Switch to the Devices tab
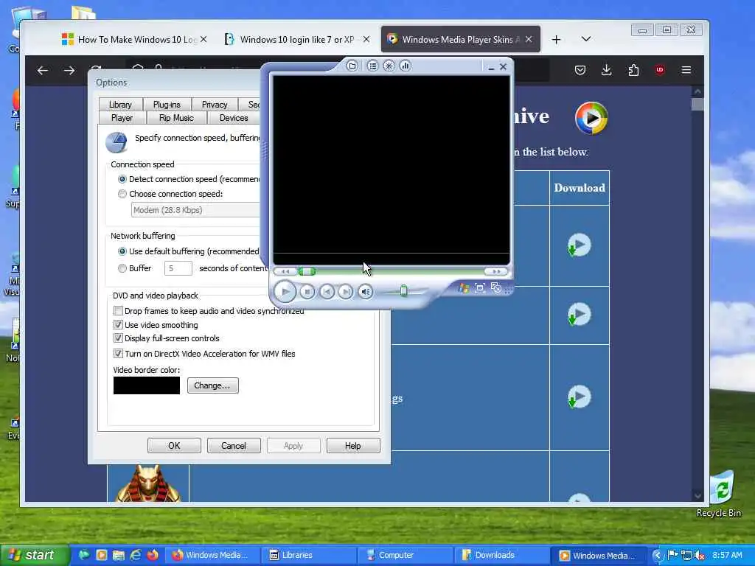 click(234, 118)
